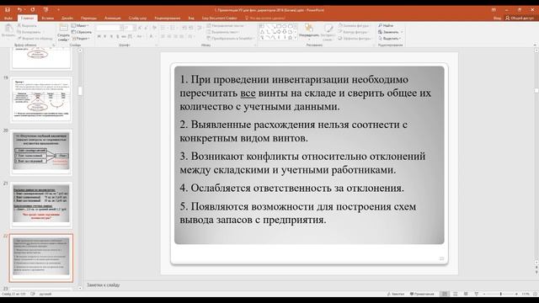
Task: Open the Раздел section dropdown
Action: [x=81, y=39]
